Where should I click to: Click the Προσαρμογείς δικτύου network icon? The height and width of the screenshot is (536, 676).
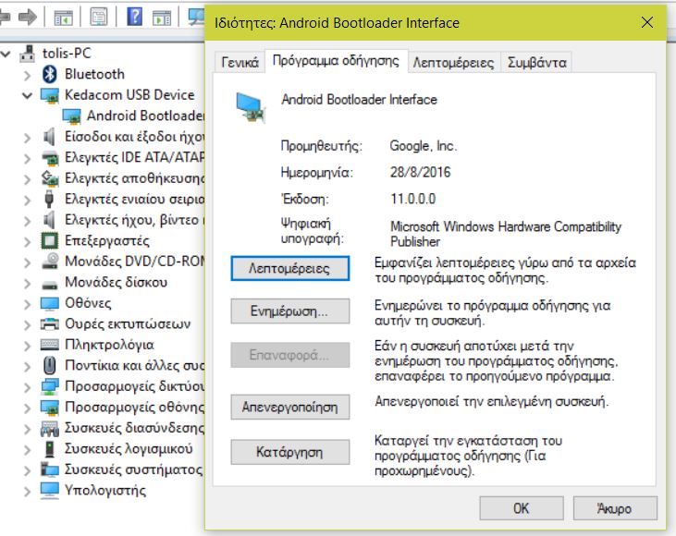[50, 386]
